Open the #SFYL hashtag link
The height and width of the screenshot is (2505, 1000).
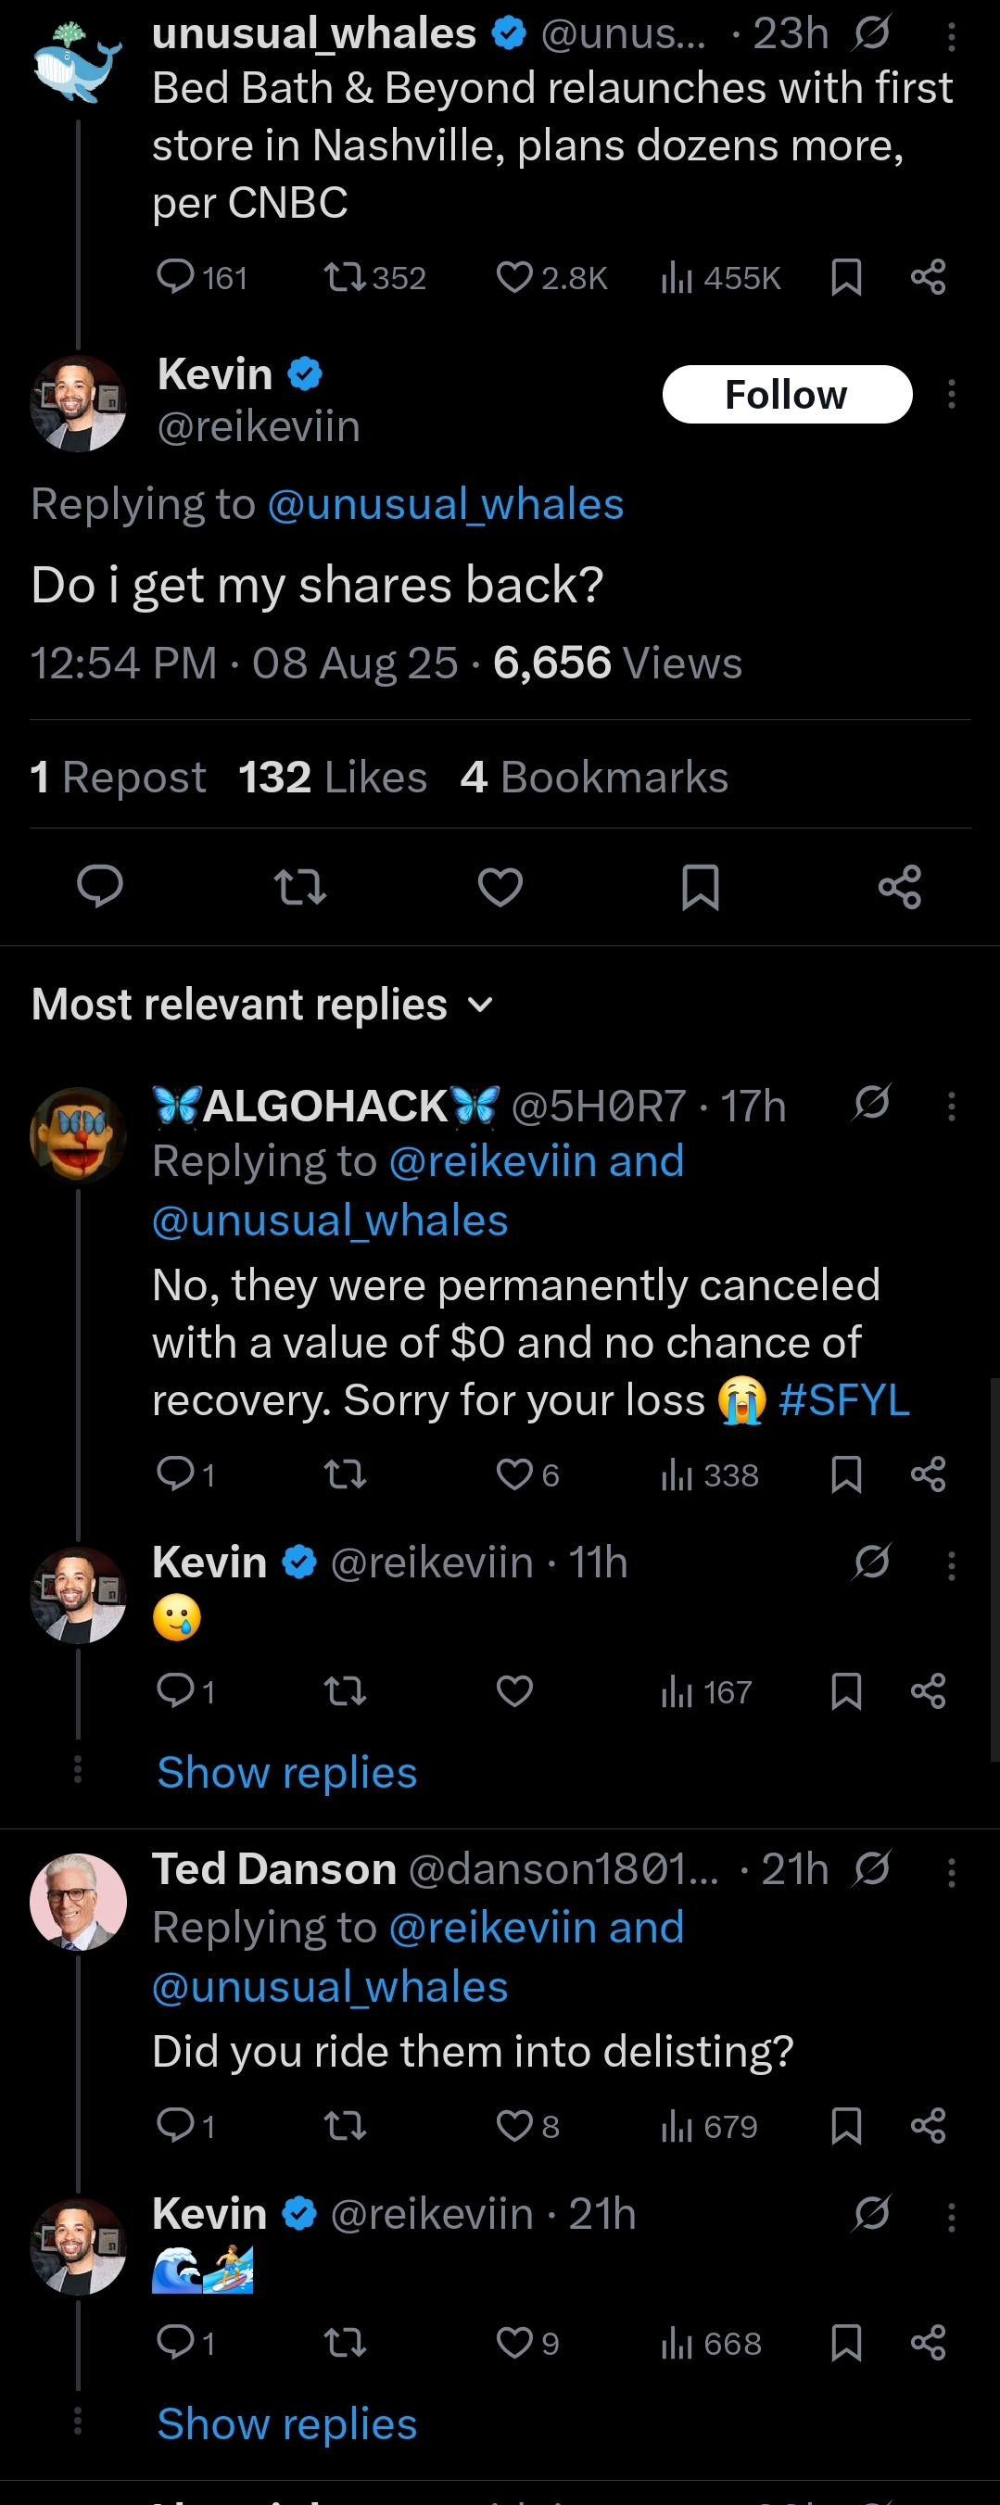point(843,1400)
